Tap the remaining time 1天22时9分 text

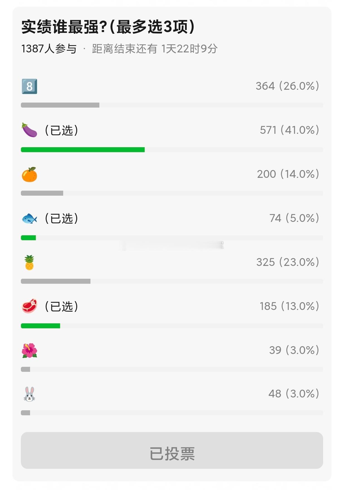click(x=189, y=49)
